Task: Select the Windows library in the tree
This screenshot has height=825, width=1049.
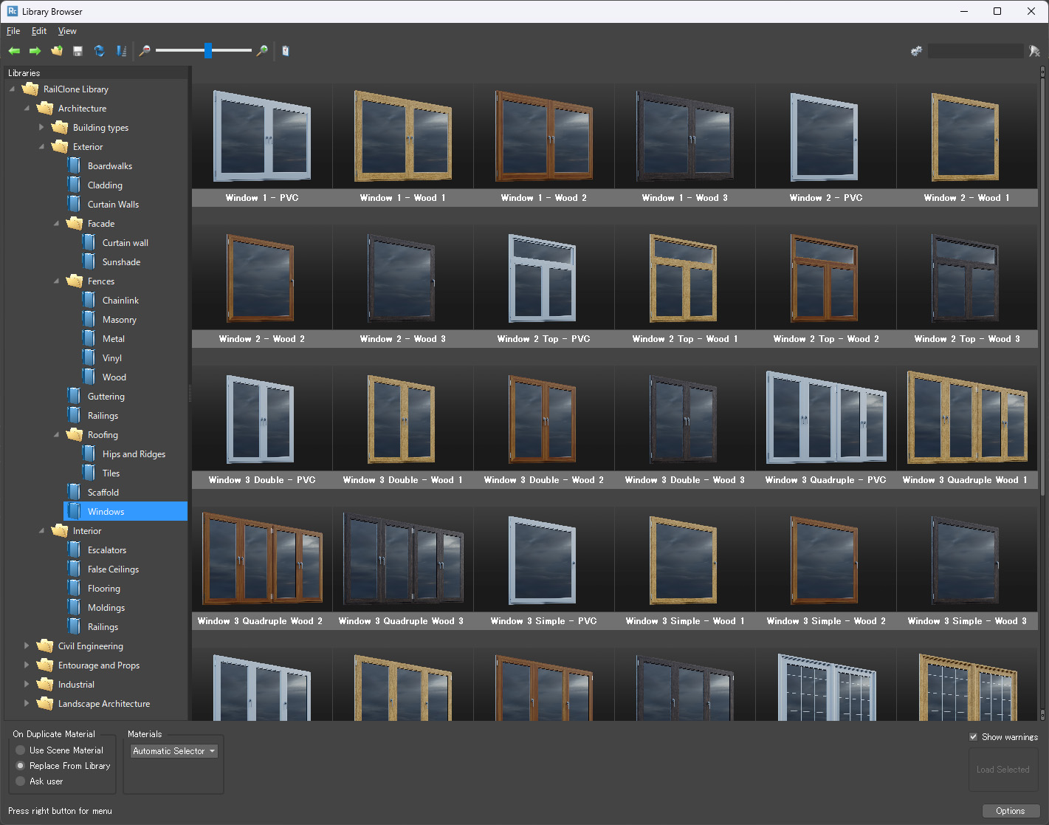Action: pyautogui.click(x=125, y=512)
